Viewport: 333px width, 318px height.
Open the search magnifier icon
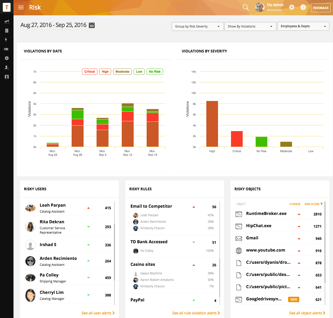click(x=246, y=7)
